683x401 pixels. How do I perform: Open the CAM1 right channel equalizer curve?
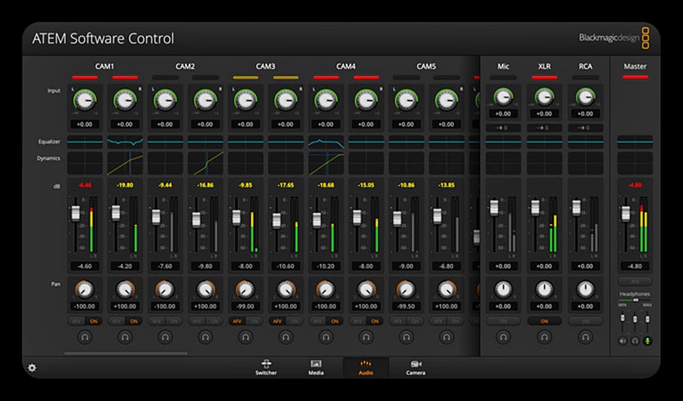coord(125,142)
